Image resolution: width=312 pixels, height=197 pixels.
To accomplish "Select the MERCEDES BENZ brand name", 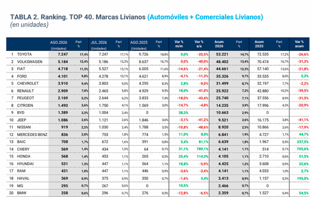I will tap(32, 134).
